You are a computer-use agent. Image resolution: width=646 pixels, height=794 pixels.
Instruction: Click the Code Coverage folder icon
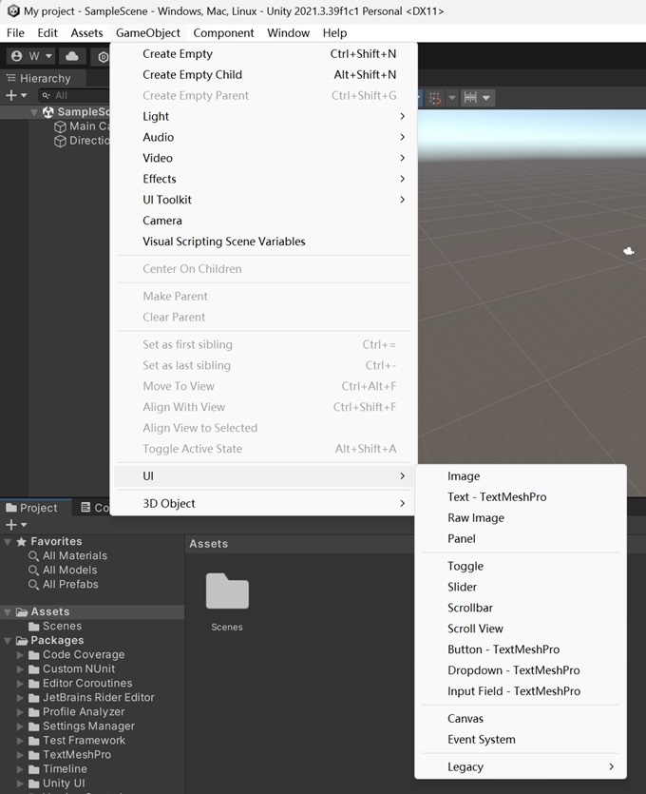pyautogui.click(x=34, y=655)
